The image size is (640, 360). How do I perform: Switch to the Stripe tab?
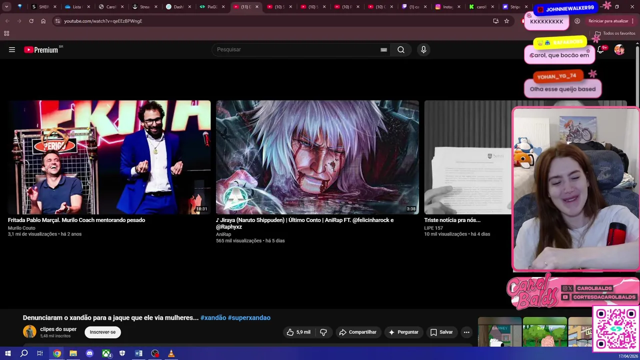coord(514,7)
